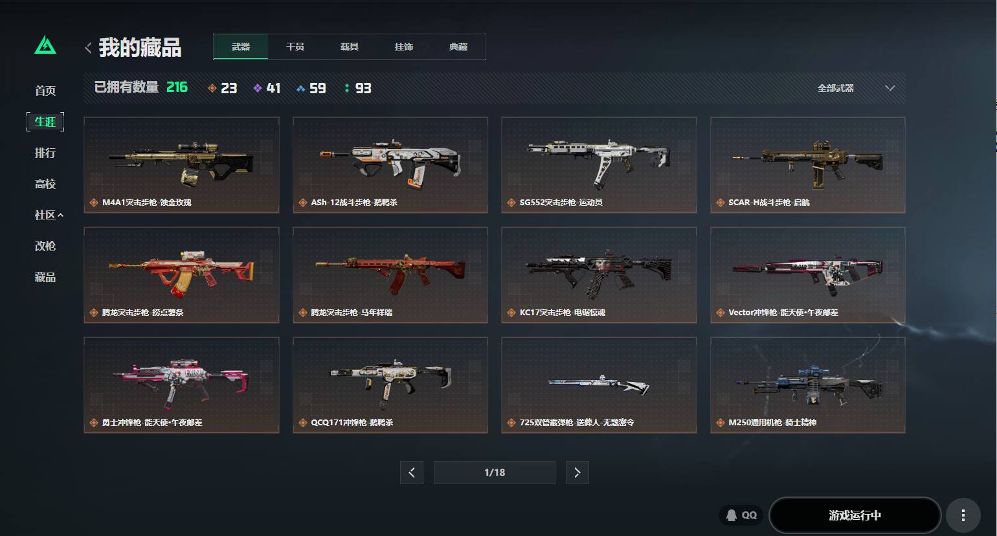Viewport: 997px width, 536px height.
Task: Select the M4A1突击步枪 weapon card
Action: tap(181, 165)
